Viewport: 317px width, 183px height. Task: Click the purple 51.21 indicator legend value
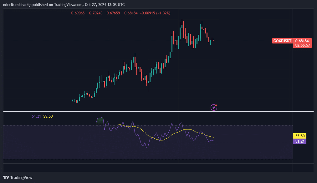36,116
